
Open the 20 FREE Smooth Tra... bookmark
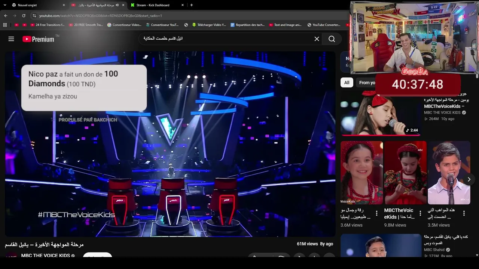(x=86, y=25)
